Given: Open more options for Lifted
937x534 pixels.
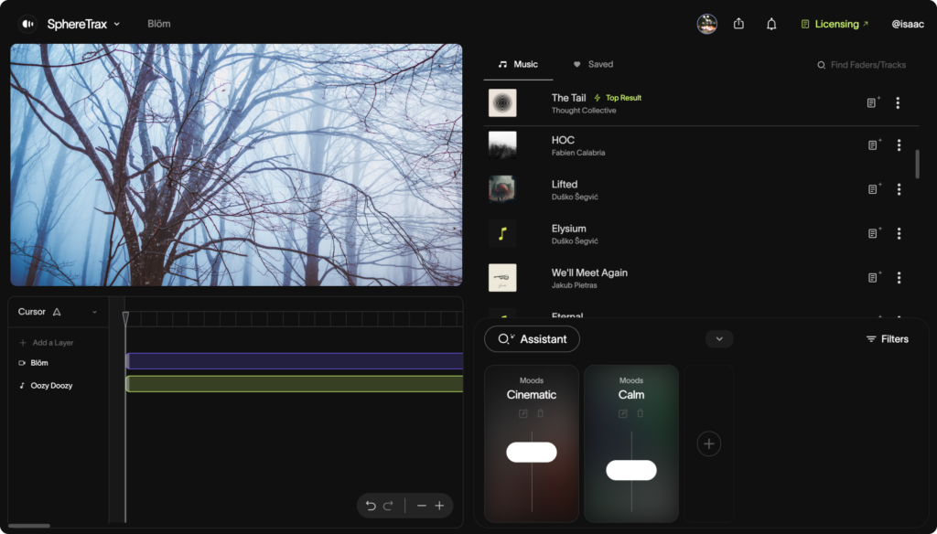Looking at the screenshot, I should click(899, 189).
